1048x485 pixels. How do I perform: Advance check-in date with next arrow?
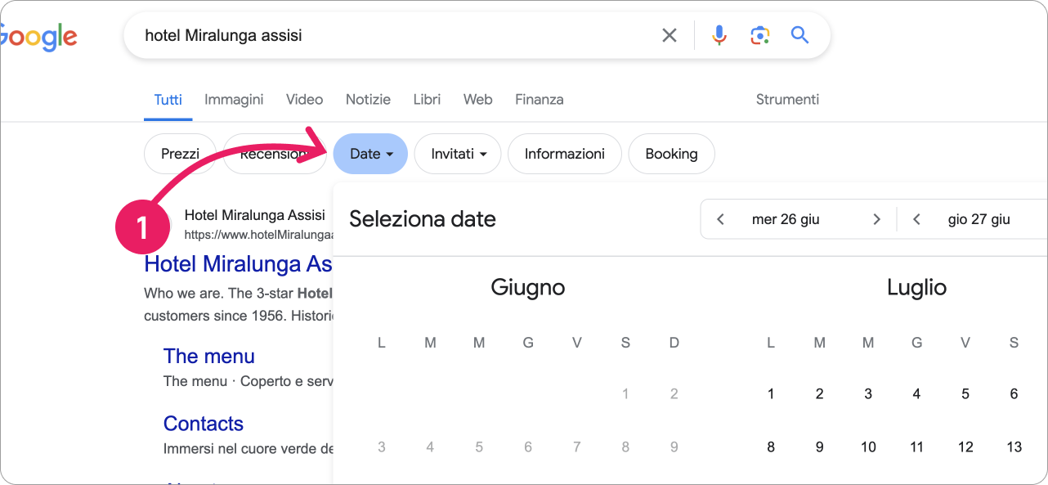(x=876, y=219)
